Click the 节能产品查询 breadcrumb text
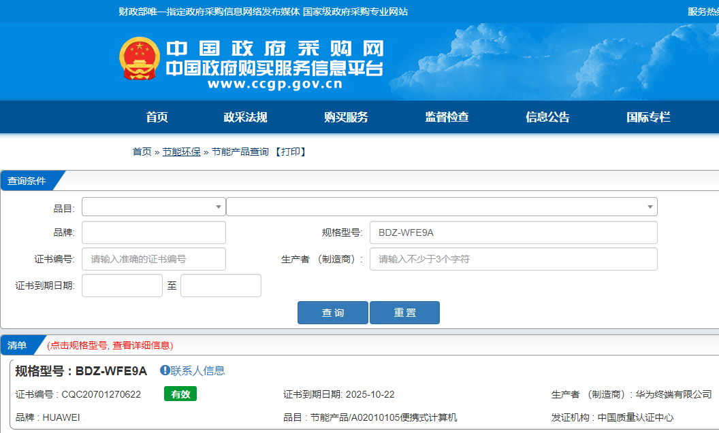 pos(240,152)
